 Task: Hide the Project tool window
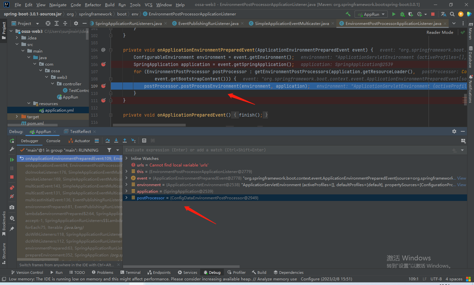pos(85,23)
